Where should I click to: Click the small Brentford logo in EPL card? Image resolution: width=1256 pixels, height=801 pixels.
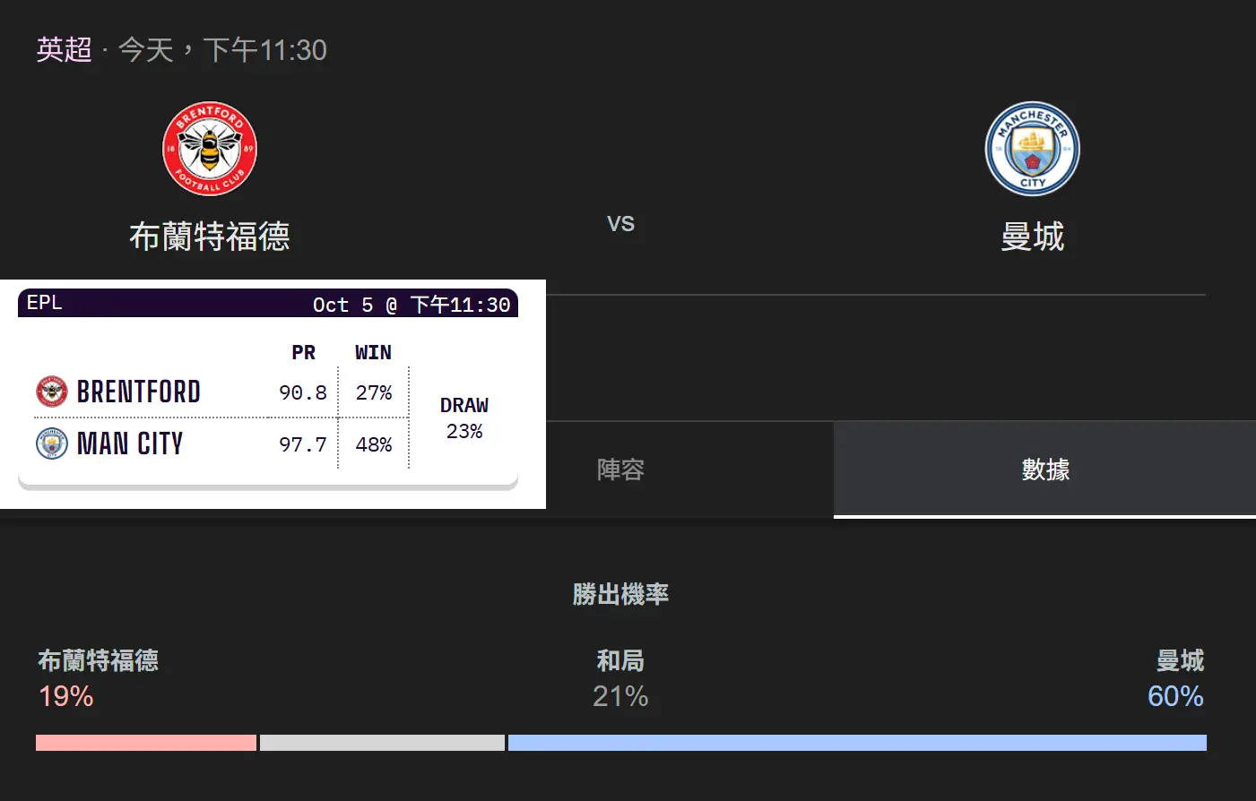52,392
